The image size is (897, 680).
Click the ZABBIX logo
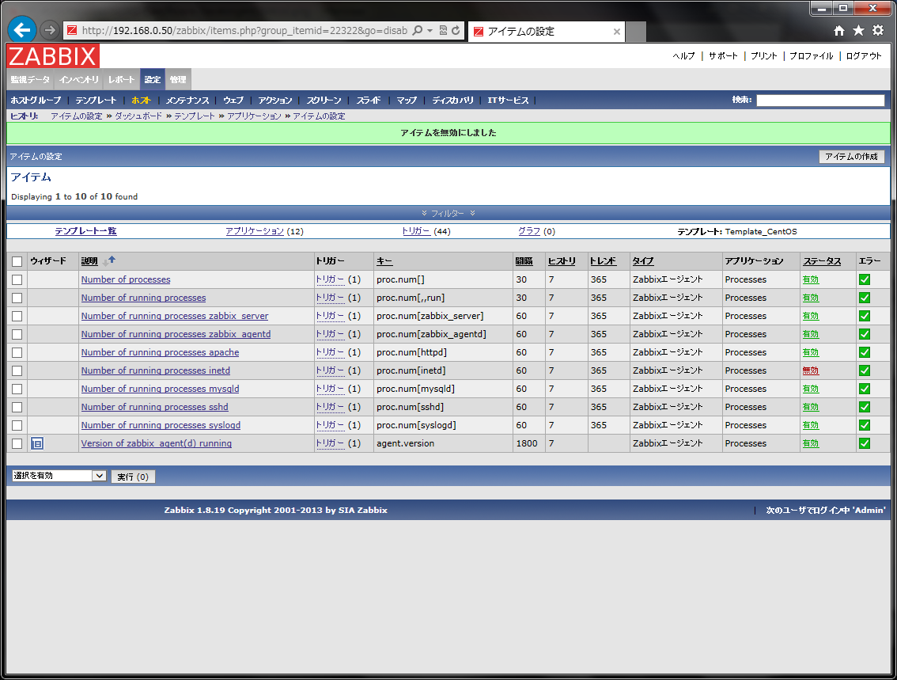53,56
